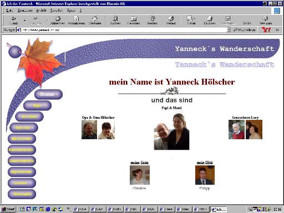Open the Startseite home icon in toolbar
This screenshot has width=284, height=213.
(95, 18)
